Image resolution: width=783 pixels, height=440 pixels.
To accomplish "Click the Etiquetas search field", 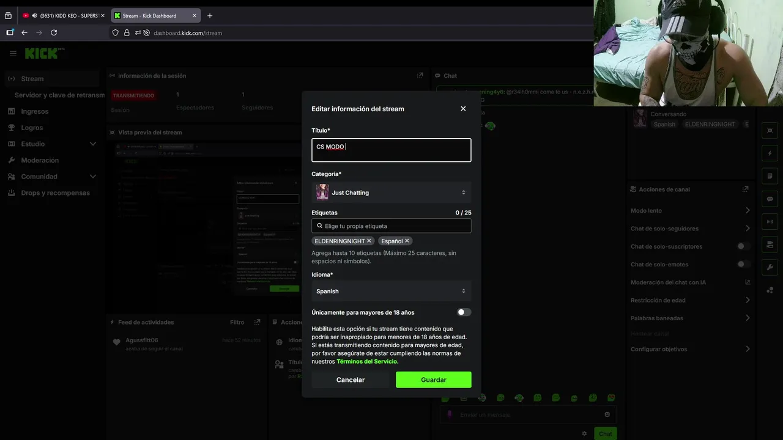I will click(391, 226).
